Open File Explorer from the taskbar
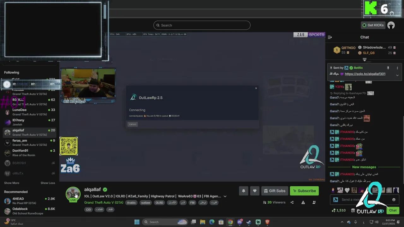Screen dimensions: 404x227 coord(203,222)
